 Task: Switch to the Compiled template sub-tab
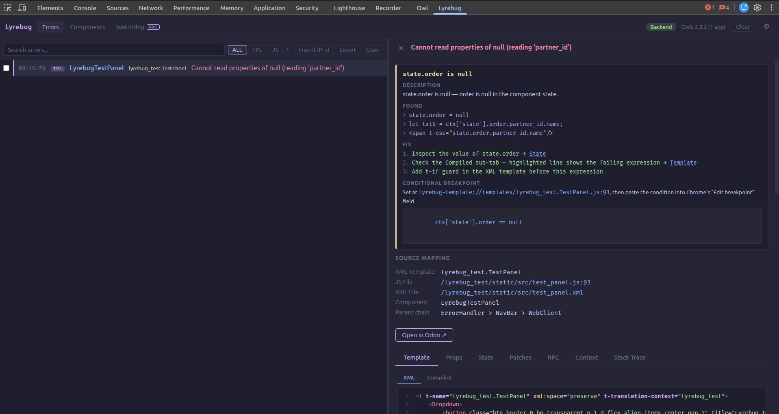[439, 378]
